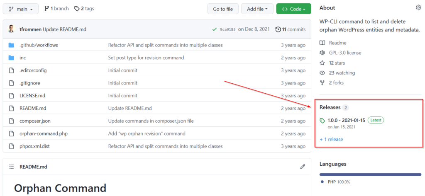This screenshot has width=425, height=196.
Task: Open the Add file dropdown
Action: click(257, 9)
